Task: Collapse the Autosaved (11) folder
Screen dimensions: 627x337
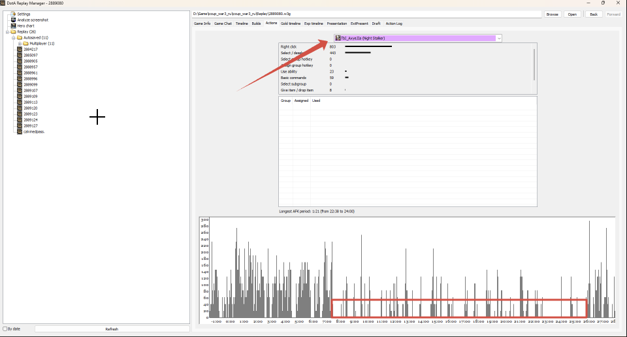Action: coord(13,38)
